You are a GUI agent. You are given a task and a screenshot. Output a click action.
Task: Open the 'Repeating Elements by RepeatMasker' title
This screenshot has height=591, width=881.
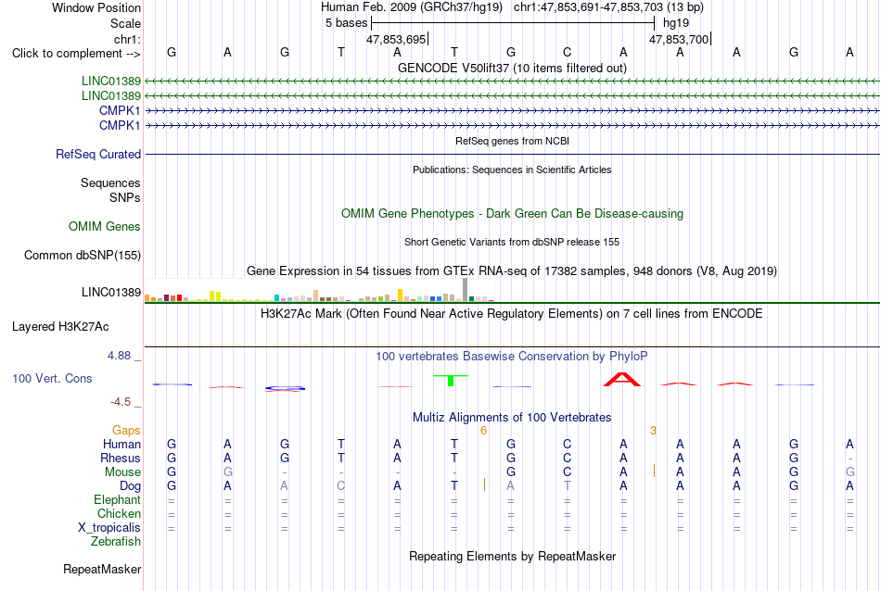click(512, 557)
